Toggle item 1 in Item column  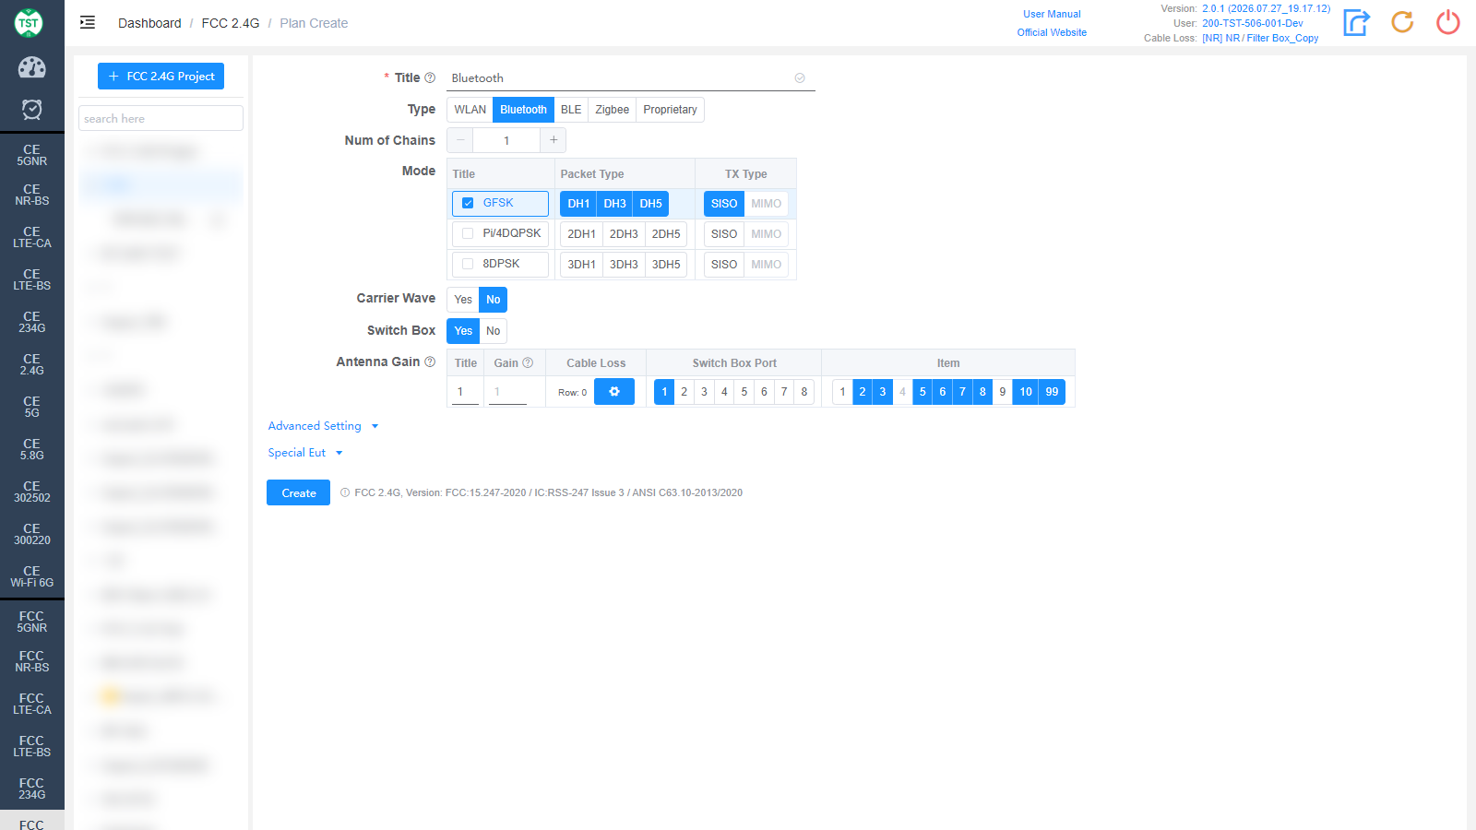[x=842, y=392]
